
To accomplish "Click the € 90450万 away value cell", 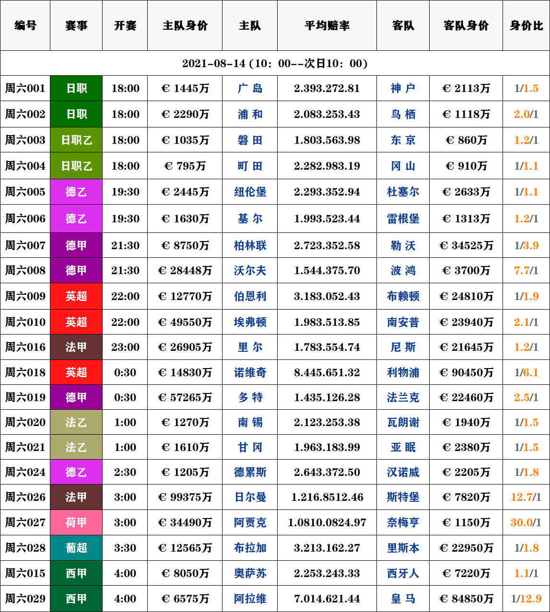I will (x=466, y=372).
